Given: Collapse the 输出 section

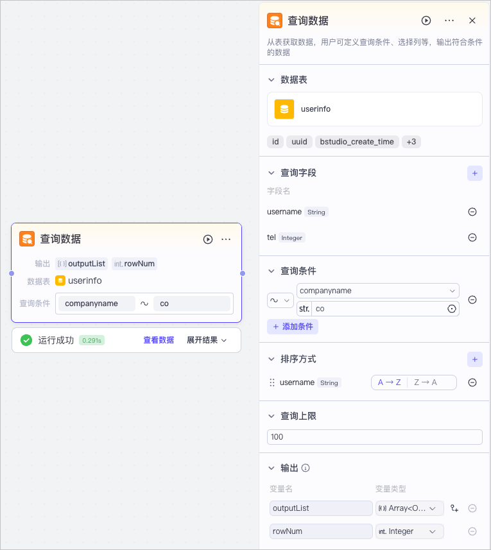Looking at the screenshot, I should [271, 468].
